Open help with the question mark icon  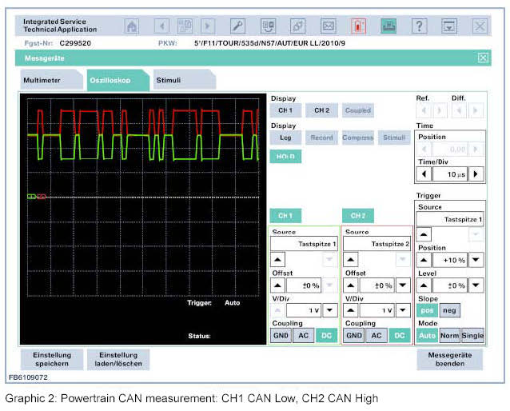419,26
